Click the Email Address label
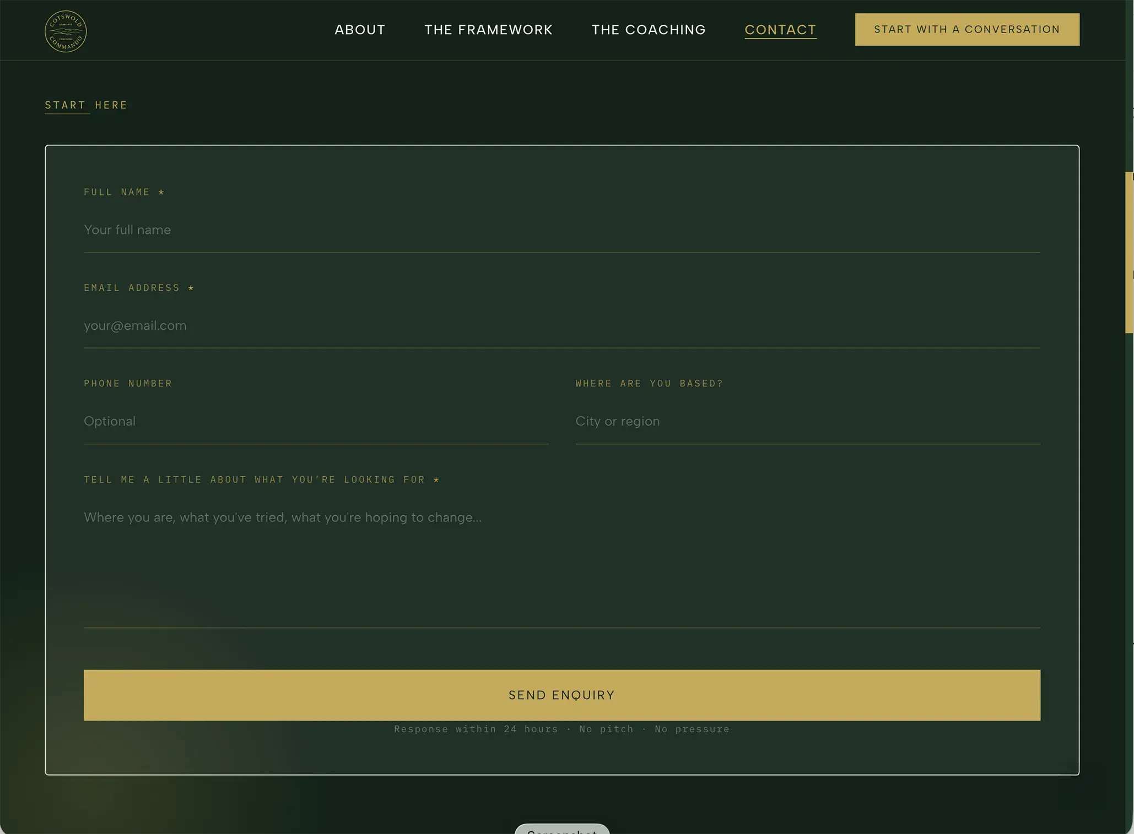The width and height of the screenshot is (1134, 834). tap(139, 288)
